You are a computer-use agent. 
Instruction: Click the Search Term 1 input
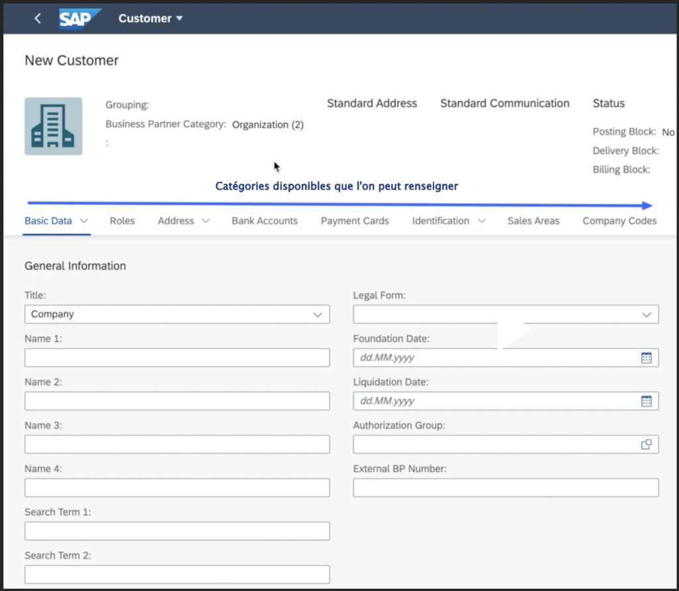[x=177, y=531]
